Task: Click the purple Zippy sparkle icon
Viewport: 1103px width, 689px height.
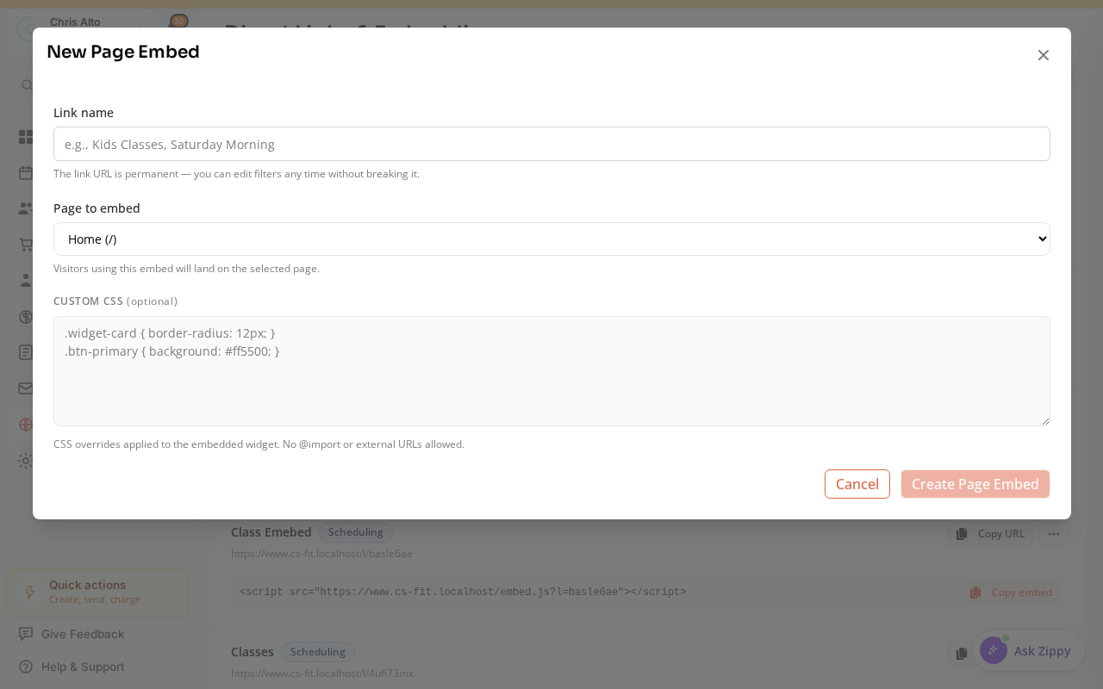Action: tap(994, 650)
